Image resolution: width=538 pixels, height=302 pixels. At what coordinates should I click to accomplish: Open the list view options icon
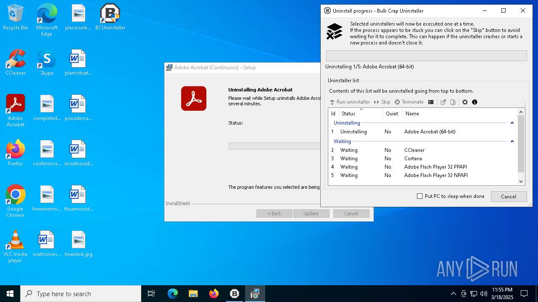pyautogui.click(x=431, y=102)
